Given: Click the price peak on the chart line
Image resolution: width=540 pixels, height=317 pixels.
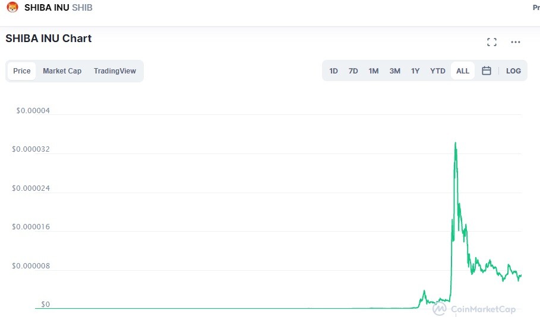Looking at the screenshot, I should pos(455,143).
